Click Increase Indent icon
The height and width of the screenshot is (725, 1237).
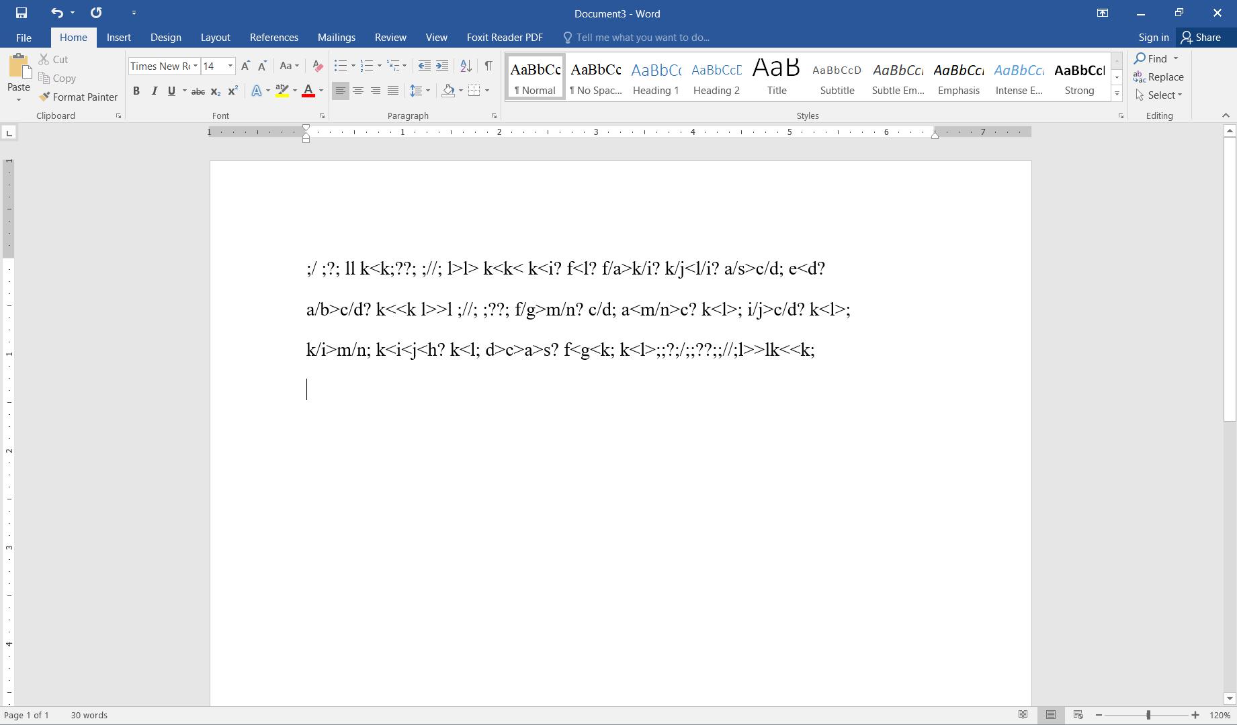[x=442, y=66]
